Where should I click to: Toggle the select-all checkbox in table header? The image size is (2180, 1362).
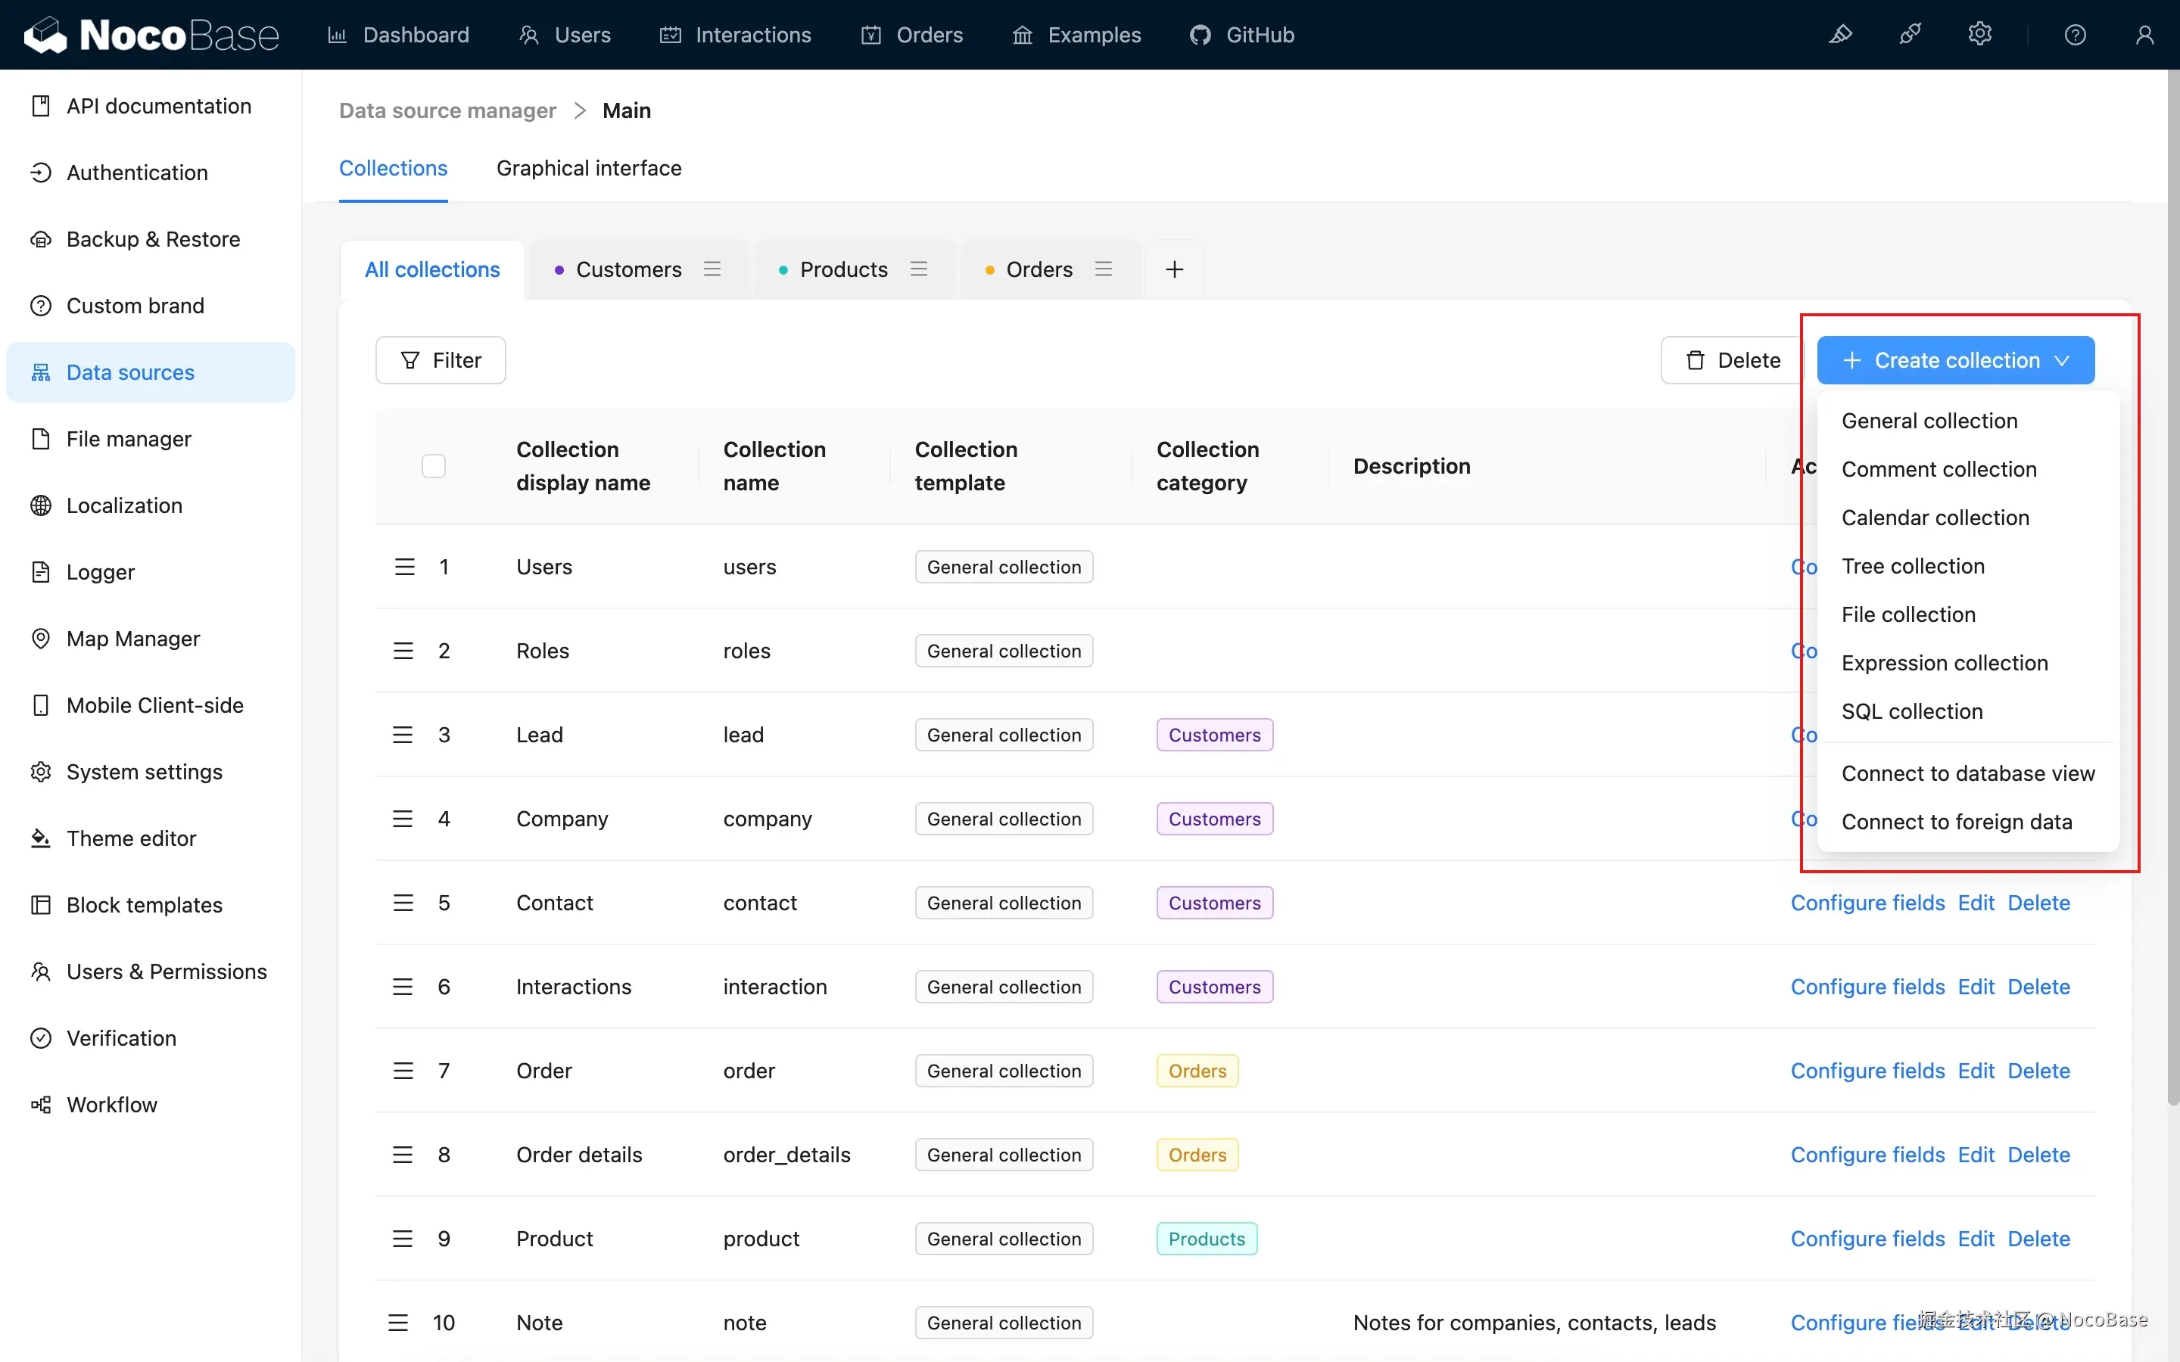[433, 465]
